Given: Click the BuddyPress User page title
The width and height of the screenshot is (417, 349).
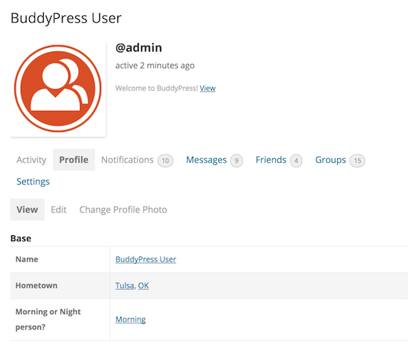Looking at the screenshot, I should click(x=66, y=18).
